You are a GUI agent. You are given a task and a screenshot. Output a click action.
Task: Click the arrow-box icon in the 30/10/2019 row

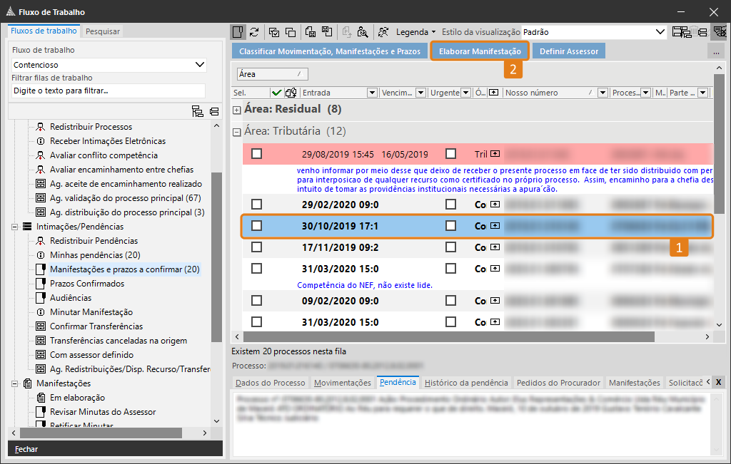coord(495,226)
